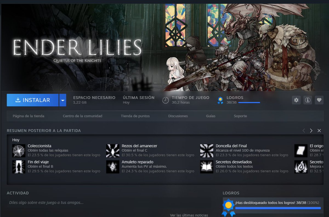Click the Ender Lilies banner artwork
This screenshot has height=217, width=329.
click(164, 47)
